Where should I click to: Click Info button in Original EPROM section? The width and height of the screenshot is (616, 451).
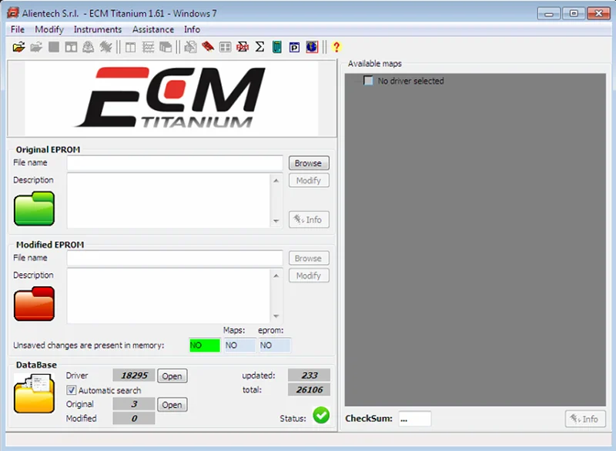pyautogui.click(x=309, y=219)
